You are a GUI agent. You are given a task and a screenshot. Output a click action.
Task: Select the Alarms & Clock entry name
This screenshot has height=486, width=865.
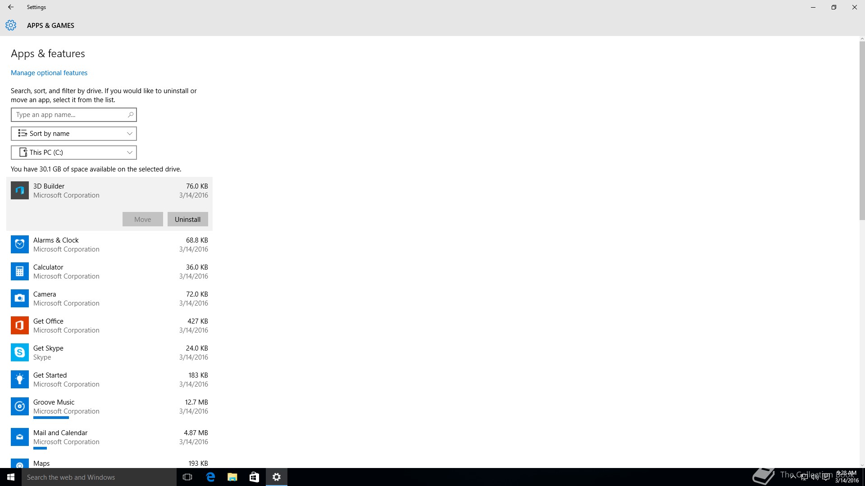(x=56, y=240)
